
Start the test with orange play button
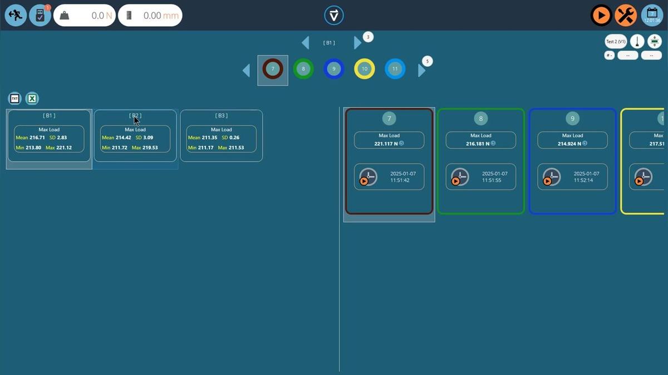(x=601, y=15)
